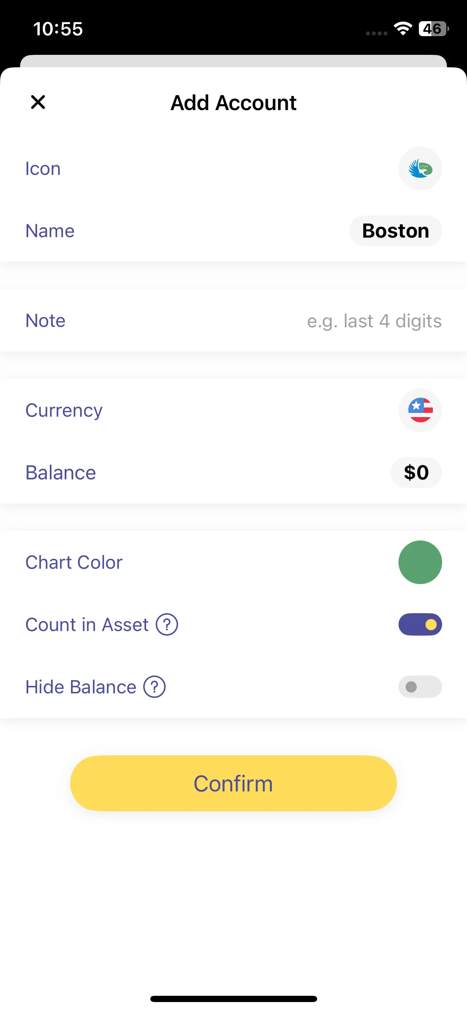Tap the Balance row label
467x1012 pixels.
(61, 473)
